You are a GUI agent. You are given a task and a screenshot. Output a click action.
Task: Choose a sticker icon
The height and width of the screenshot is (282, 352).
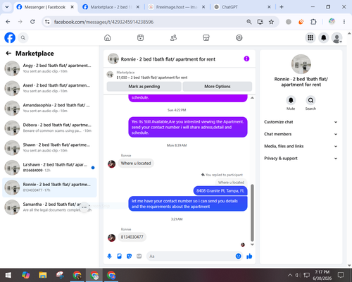click(129, 256)
